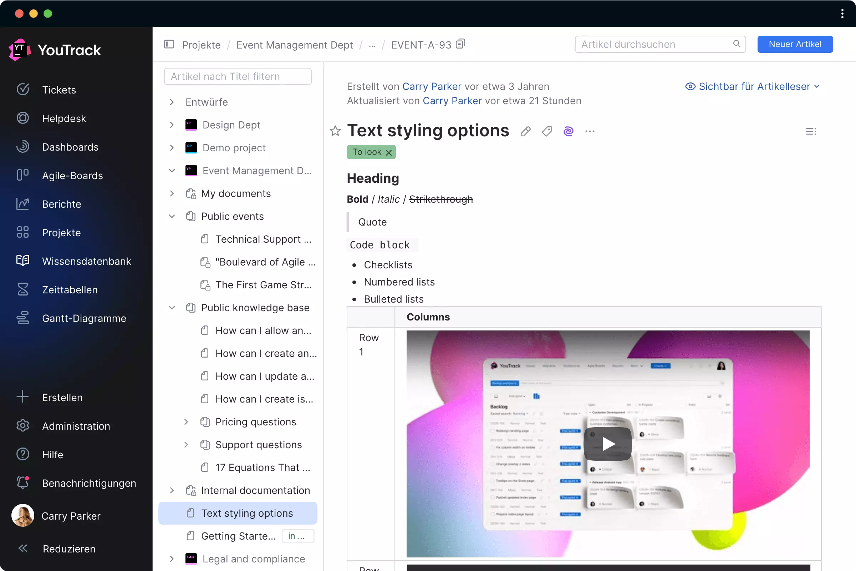Open Carry Parker author link

click(x=432, y=86)
